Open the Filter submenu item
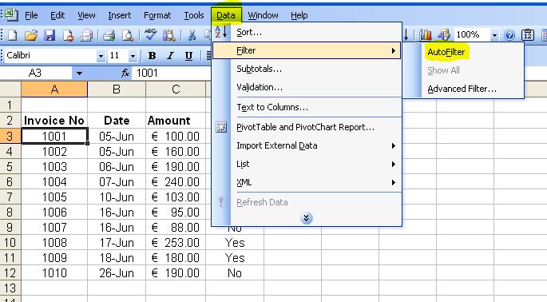Screen dimensions: 547x302 (x=307, y=50)
